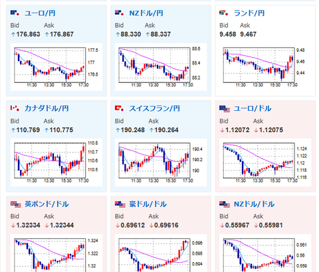Click the NZ dollar/Dollar flag icon

pos(225,204)
